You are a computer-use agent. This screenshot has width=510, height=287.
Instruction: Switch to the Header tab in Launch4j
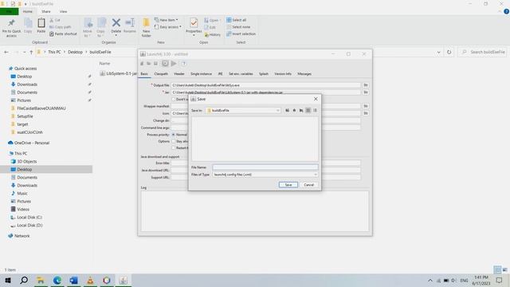point(179,74)
